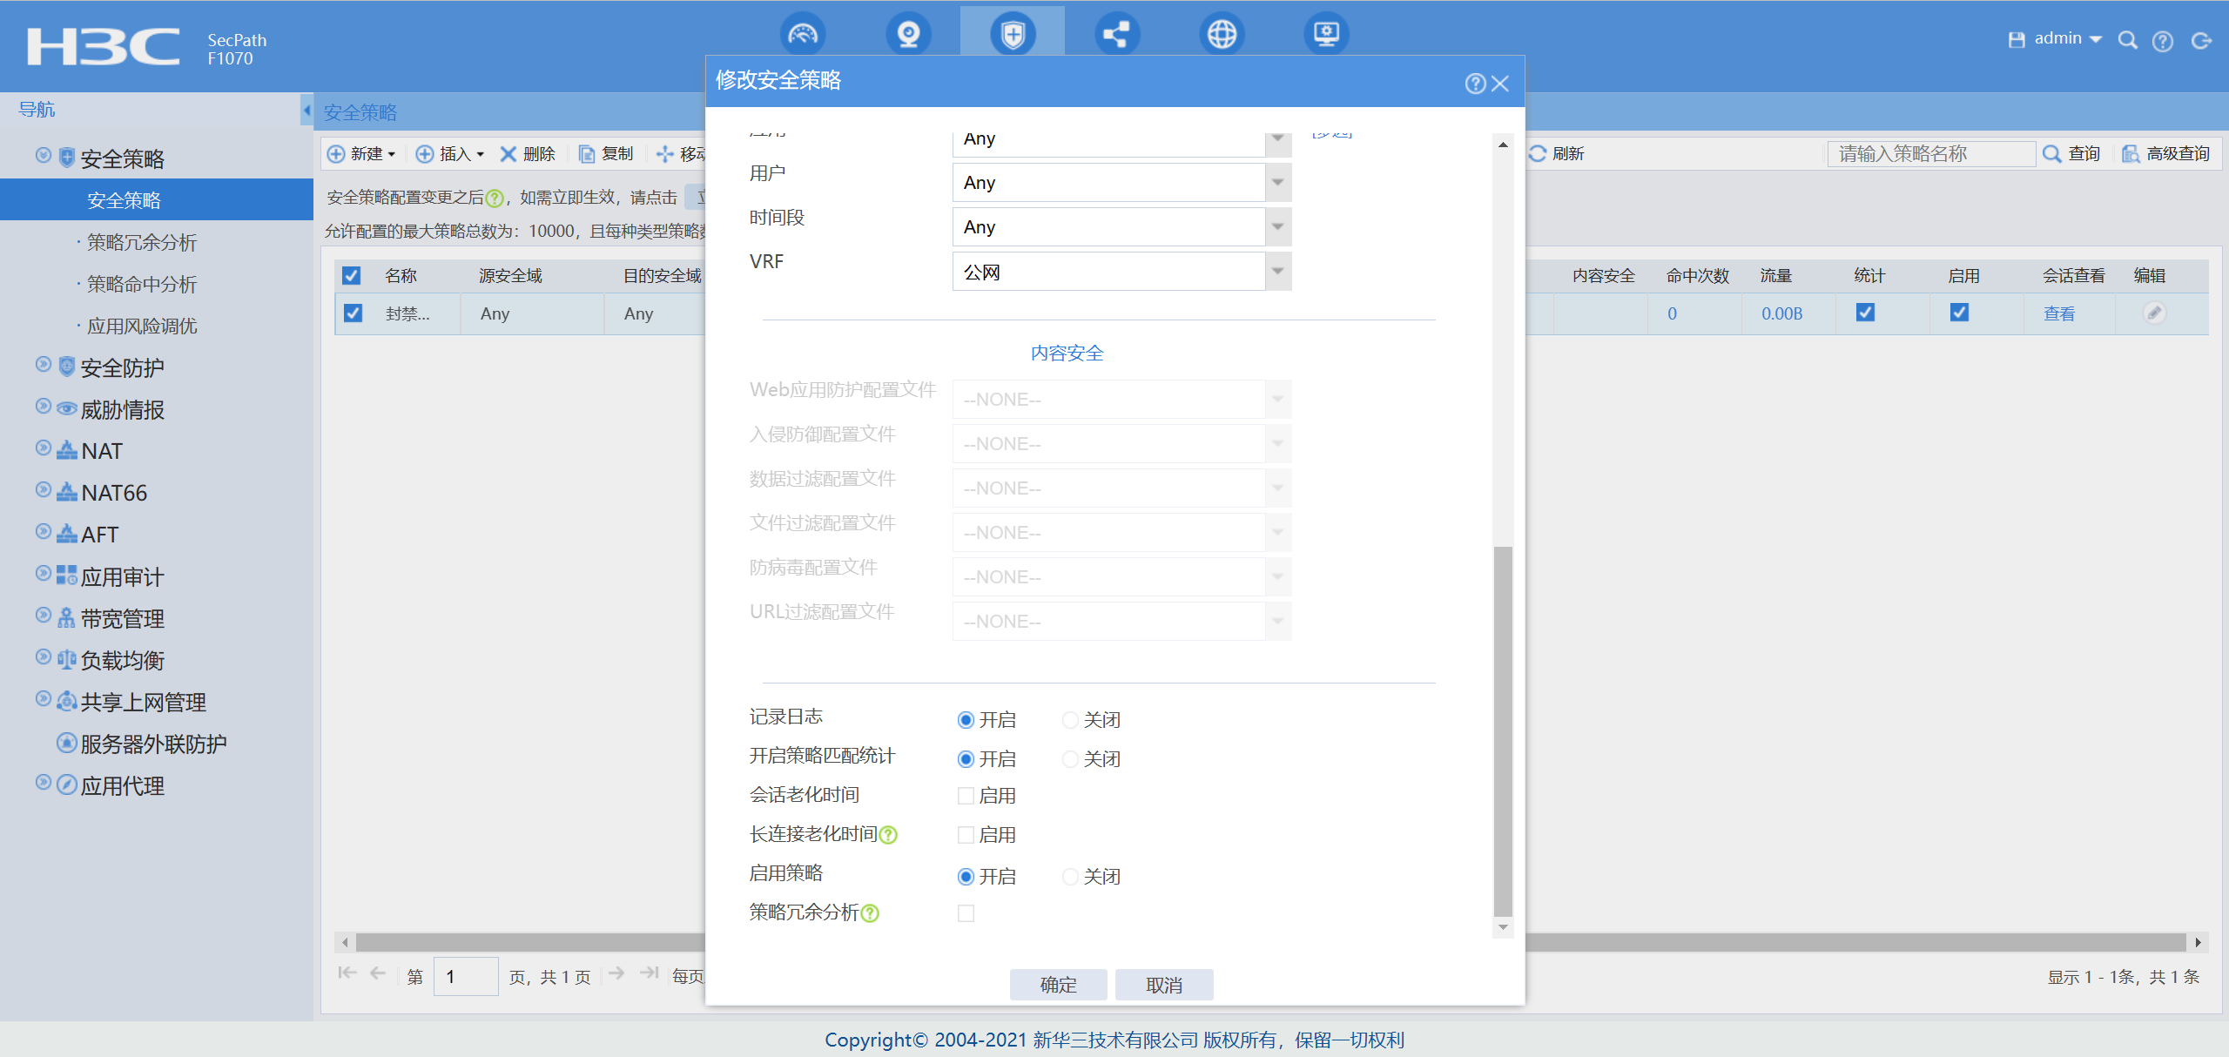Check the 策略冗余分析 checkbox
The width and height of the screenshot is (2229, 1057).
point(966,913)
